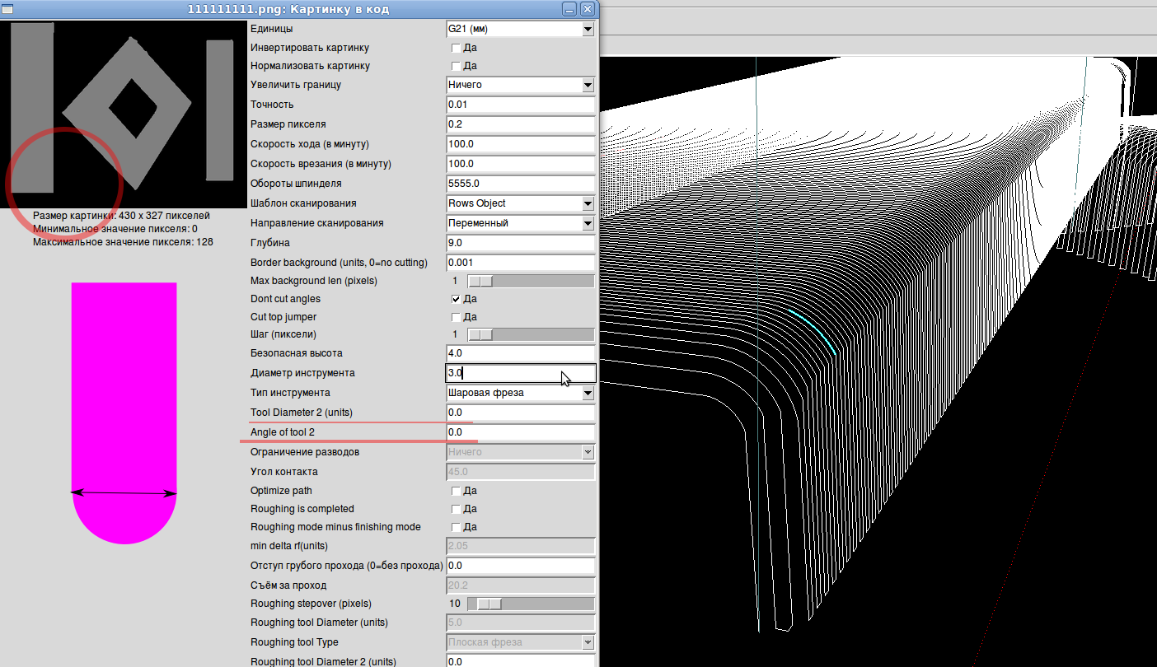Open the Направление сканирования dropdown
1157x667 pixels.
tap(520, 223)
